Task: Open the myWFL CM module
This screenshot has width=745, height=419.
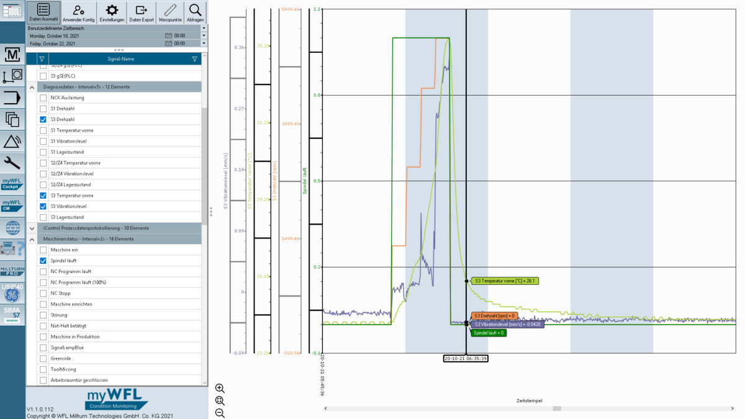Action: click(12, 206)
